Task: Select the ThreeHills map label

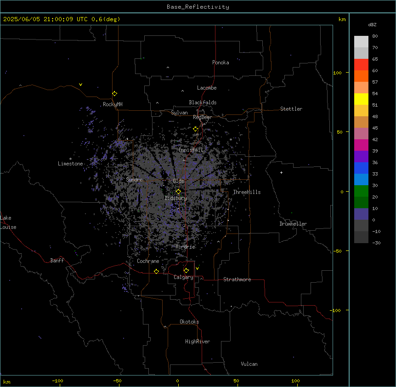Action: tap(247, 192)
